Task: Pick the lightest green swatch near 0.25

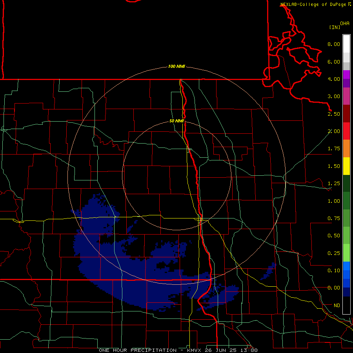Action: click(346, 253)
